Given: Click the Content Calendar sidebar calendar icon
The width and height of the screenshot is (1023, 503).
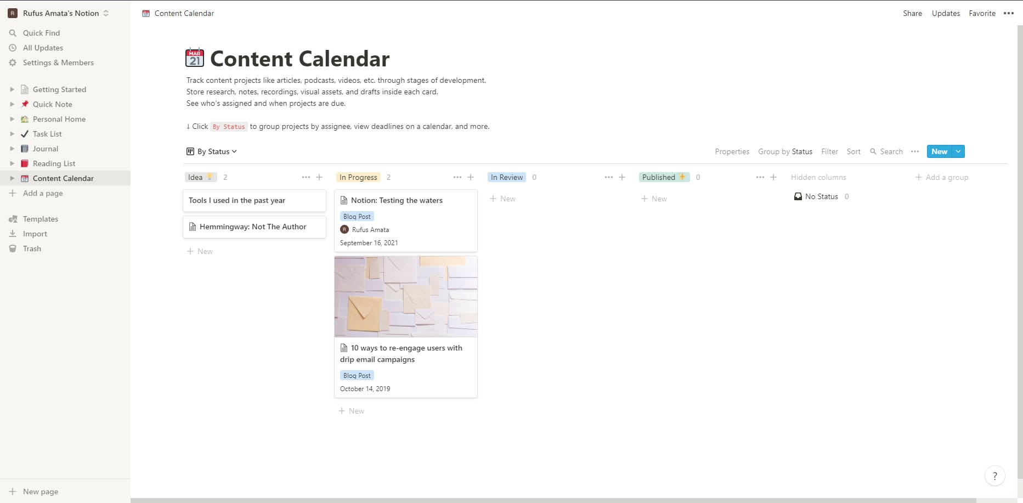Looking at the screenshot, I should [25, 178].
